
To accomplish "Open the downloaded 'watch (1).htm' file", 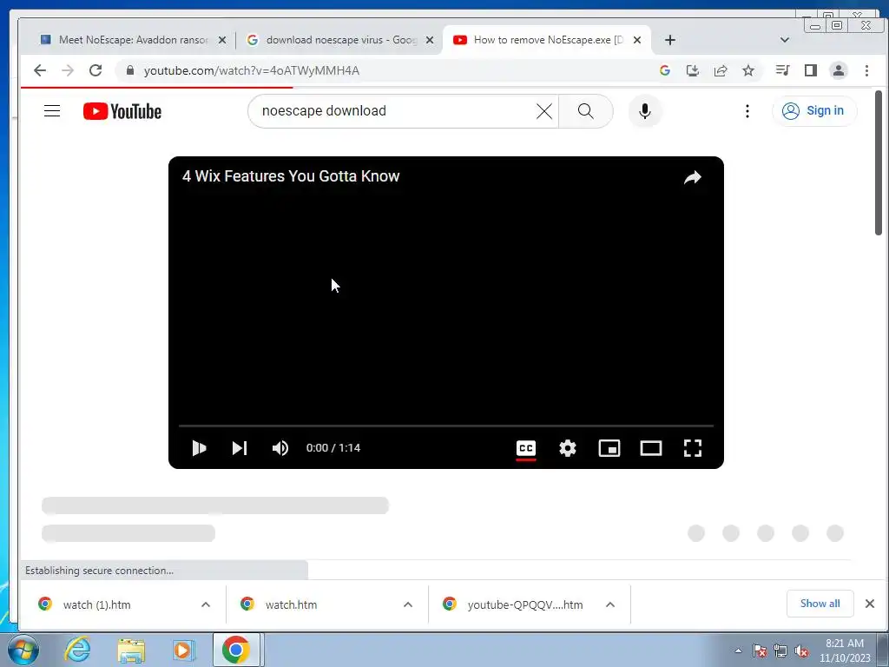I will tap(96, 604).
